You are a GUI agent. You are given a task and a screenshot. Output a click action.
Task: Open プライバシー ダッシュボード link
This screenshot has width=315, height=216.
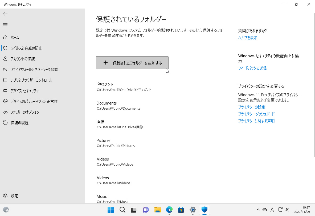(256, 114)
